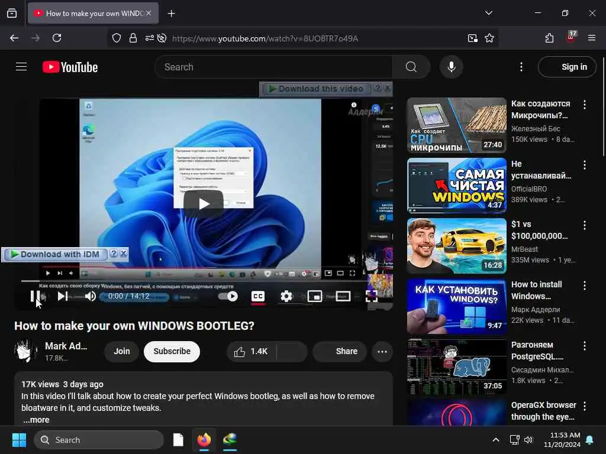Reload the current page
The height and width of the screenshot is (454, 606).
point(57,38)
